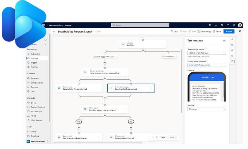Open Forms in the sidebar
The width and height of the screenshot is (248, 149).
[33, 116]
